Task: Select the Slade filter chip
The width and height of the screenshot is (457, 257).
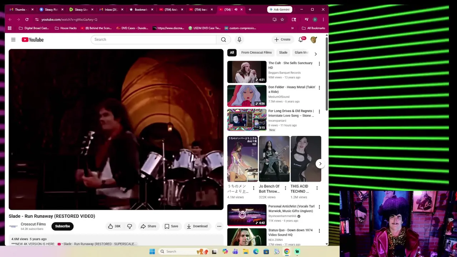Action: (283, 52)
